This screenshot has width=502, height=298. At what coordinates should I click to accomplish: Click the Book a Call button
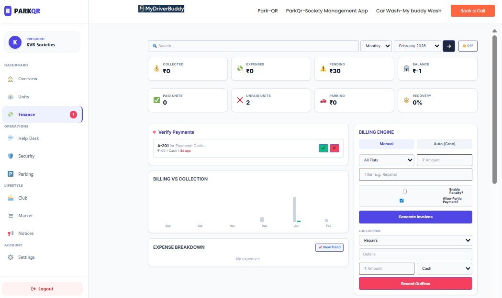472,11
